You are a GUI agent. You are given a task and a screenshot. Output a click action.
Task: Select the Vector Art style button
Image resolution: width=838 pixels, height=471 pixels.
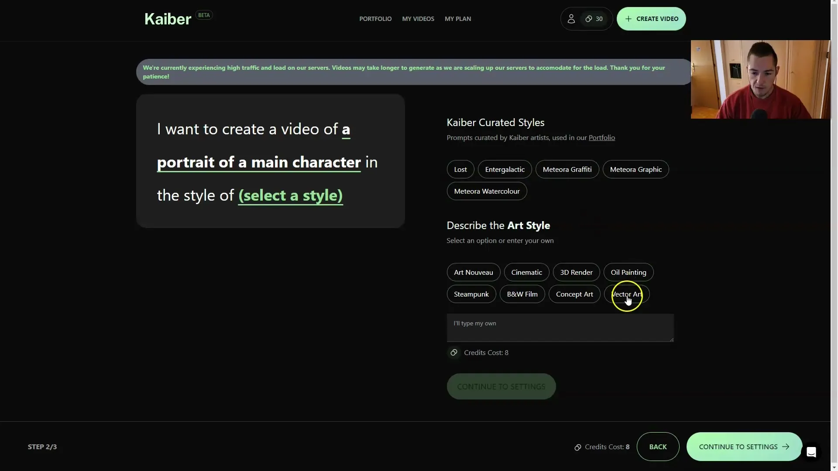click(x=627, y=294)
